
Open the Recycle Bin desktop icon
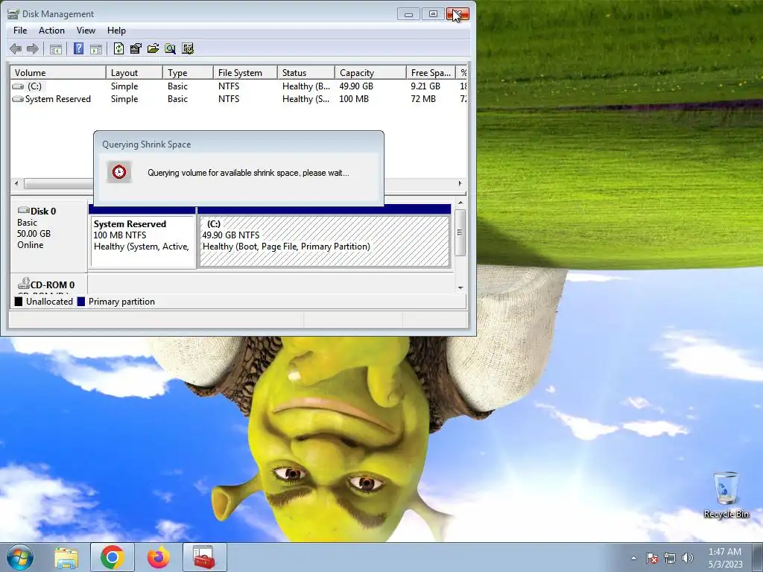pyautogui.click(x=726, y=495)
